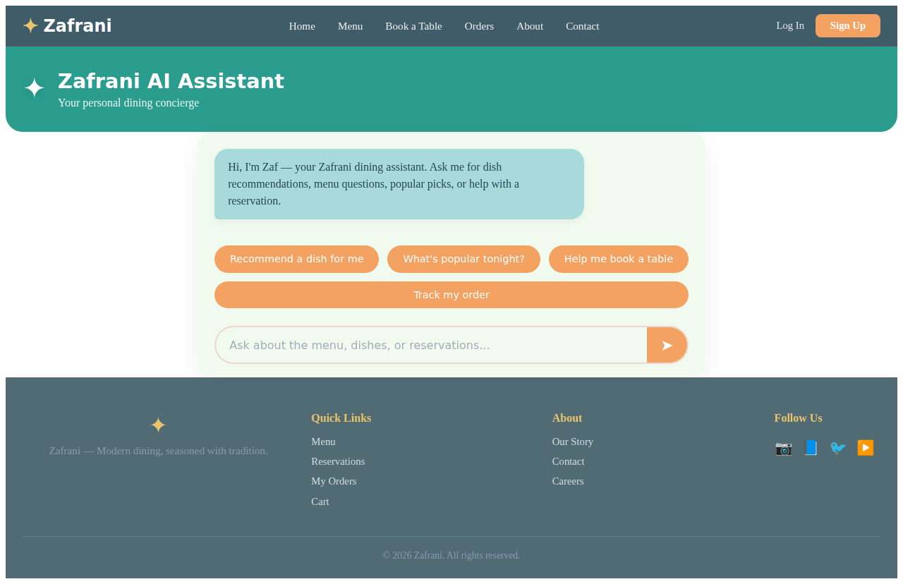Open the YouTube play icon
Image resolution: width=903 pixels, height=584 pixels.
(x=866, y=448)
